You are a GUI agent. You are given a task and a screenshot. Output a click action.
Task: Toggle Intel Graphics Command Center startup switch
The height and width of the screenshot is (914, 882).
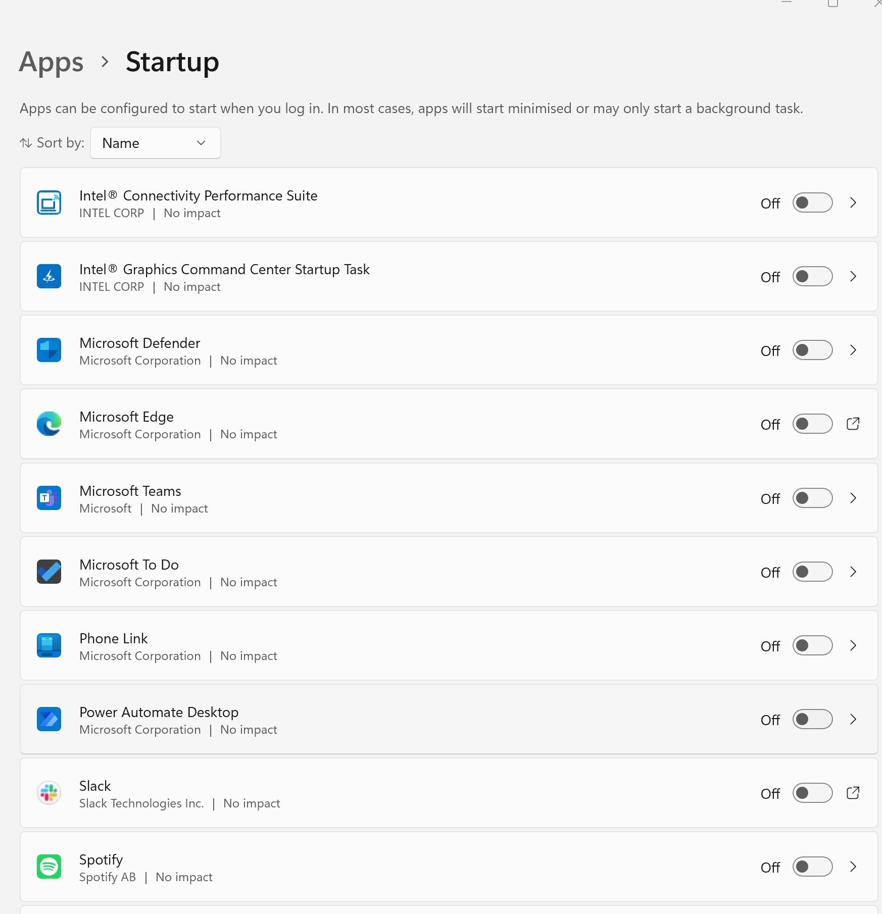click(812, 276)
